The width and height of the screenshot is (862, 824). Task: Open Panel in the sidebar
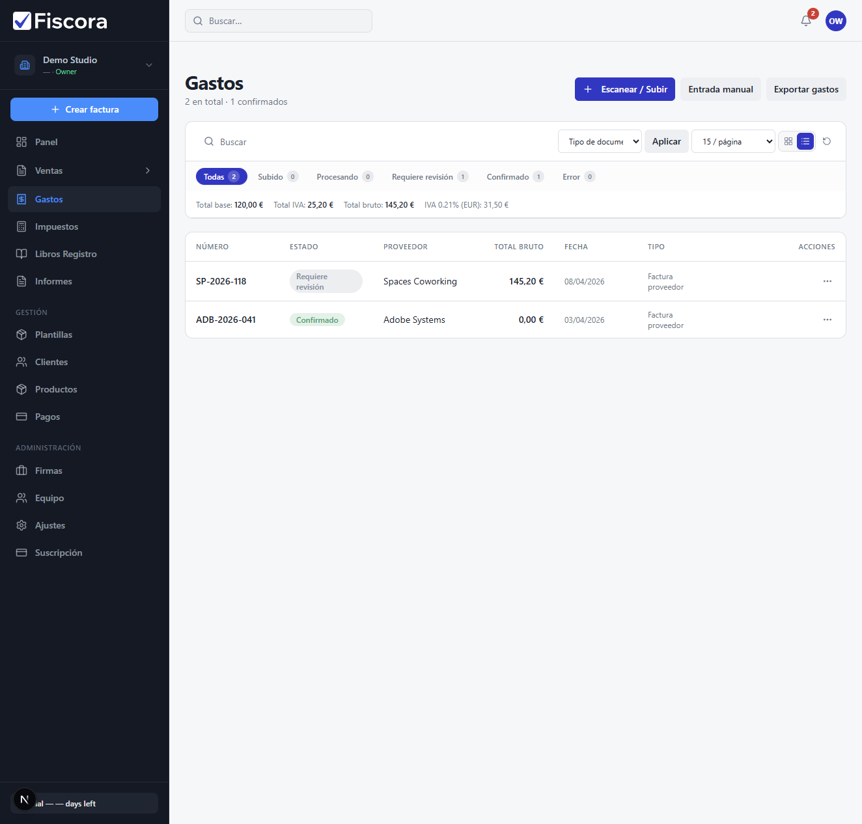tap(84, 142)
